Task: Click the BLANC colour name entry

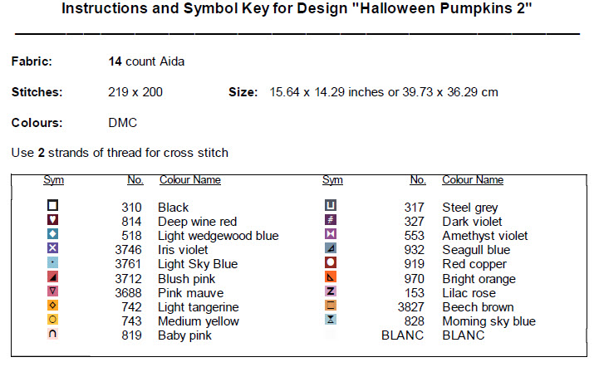Action: pos(463,335)
